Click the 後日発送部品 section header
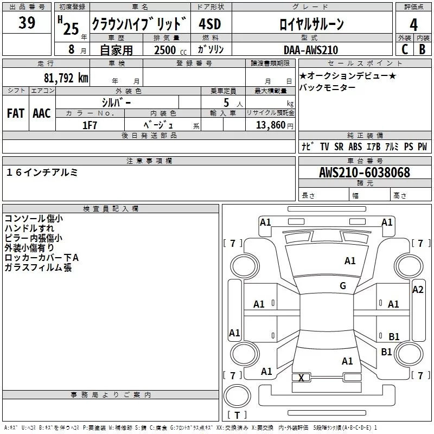434x434 pixels. [149, 135]
